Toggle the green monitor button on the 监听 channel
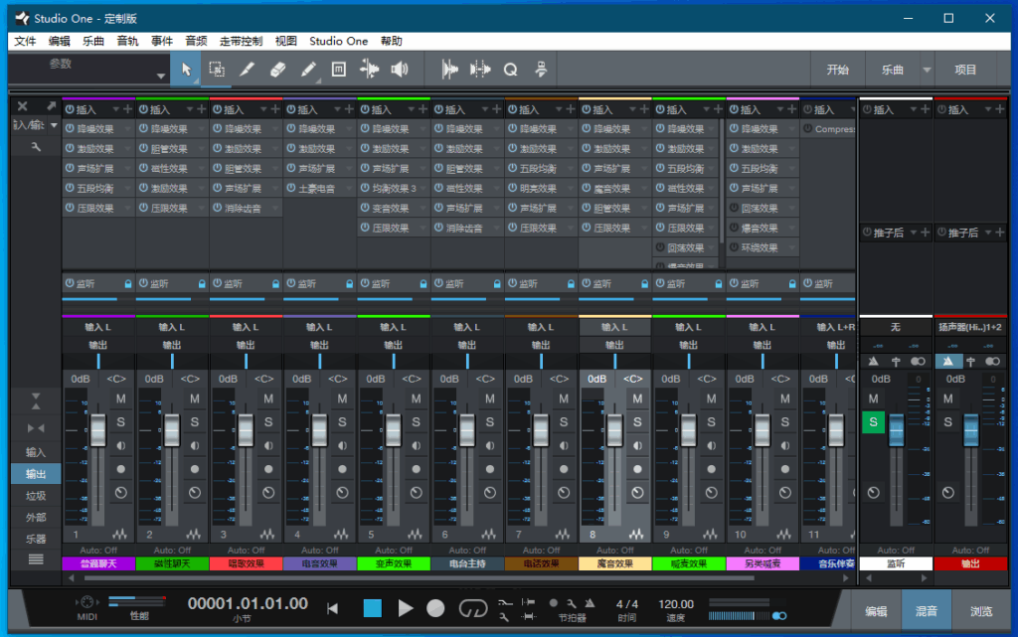The image size is (1018, 637). point(873,421)
